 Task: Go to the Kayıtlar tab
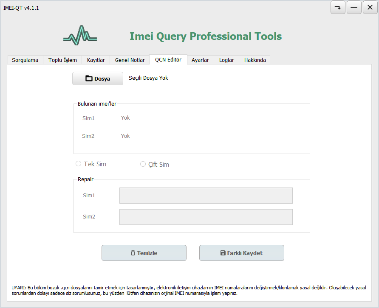pyautogui.click(x=96, y=60)
